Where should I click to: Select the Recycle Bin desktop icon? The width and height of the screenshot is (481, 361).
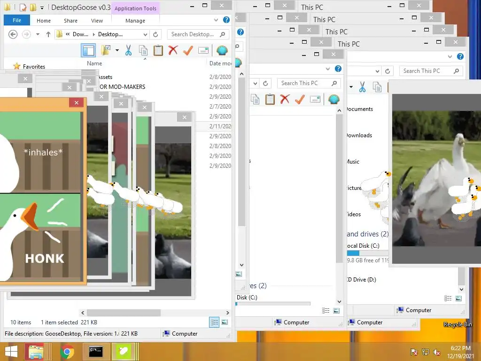[x=458, y=324]
